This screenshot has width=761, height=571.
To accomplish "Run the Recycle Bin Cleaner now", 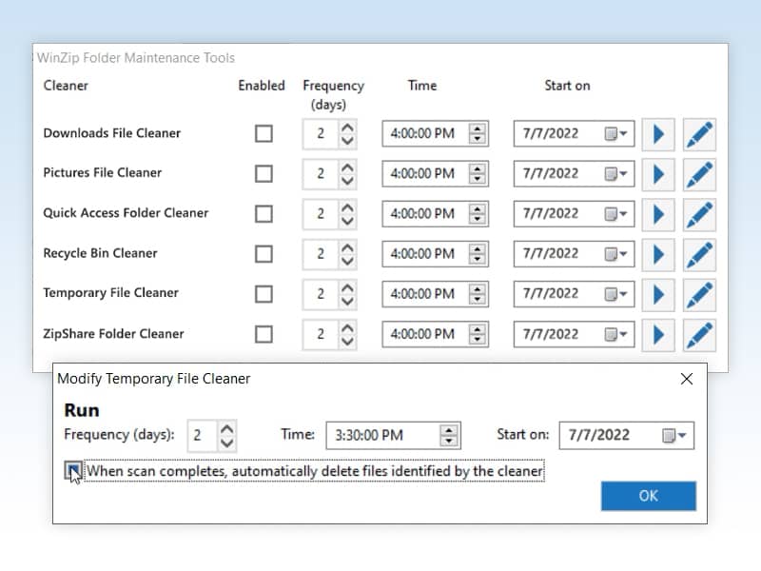I will tap(657, 254).
